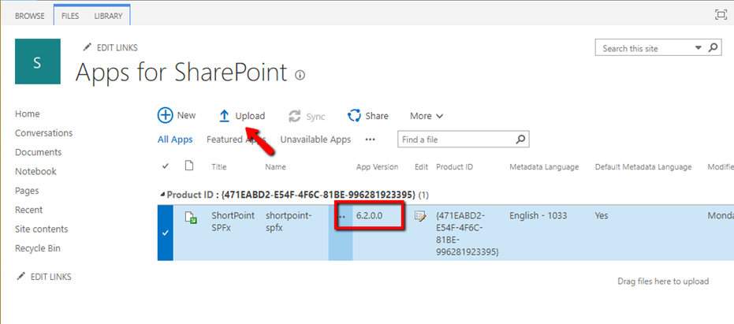Select the Unavailable Apps view
This screenshot has height=324, width=734.
click(315, 140)
